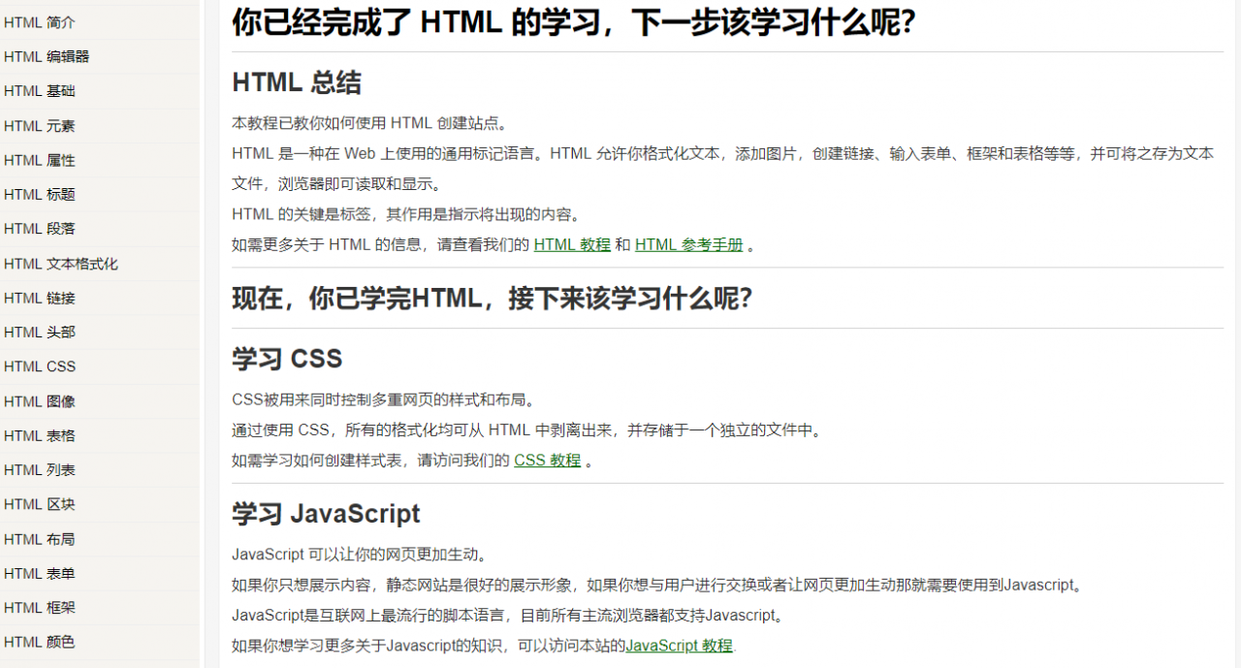Select the 学习 JavaScript heading

(325, 514)
